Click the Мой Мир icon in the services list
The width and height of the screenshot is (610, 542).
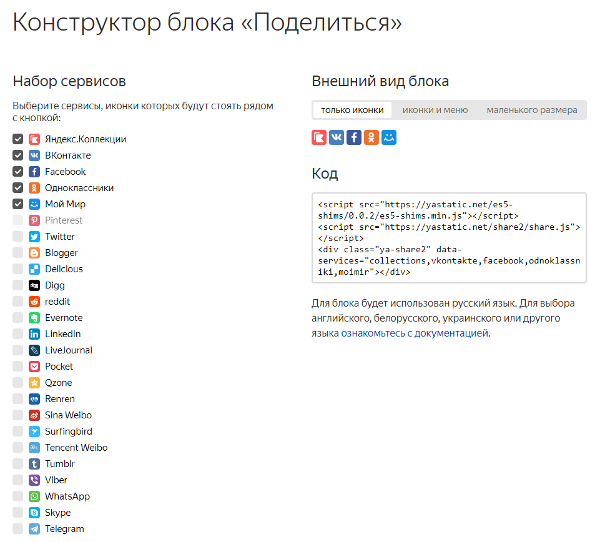point(34,204)
